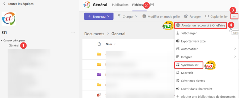Add a new tab with plus icon

coord(152,5)
